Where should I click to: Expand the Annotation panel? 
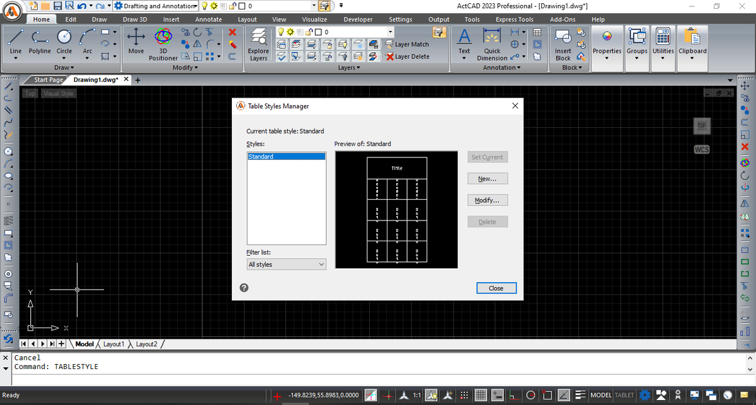click(501, 67)
